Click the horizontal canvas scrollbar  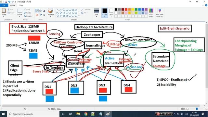tap(101, 106)
